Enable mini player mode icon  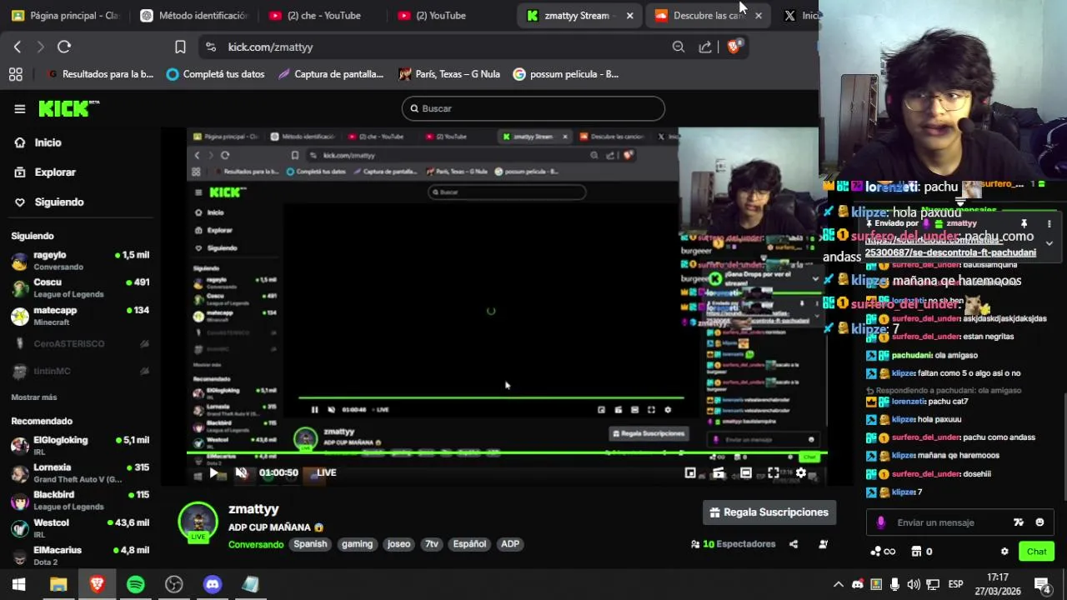[690, 472]
